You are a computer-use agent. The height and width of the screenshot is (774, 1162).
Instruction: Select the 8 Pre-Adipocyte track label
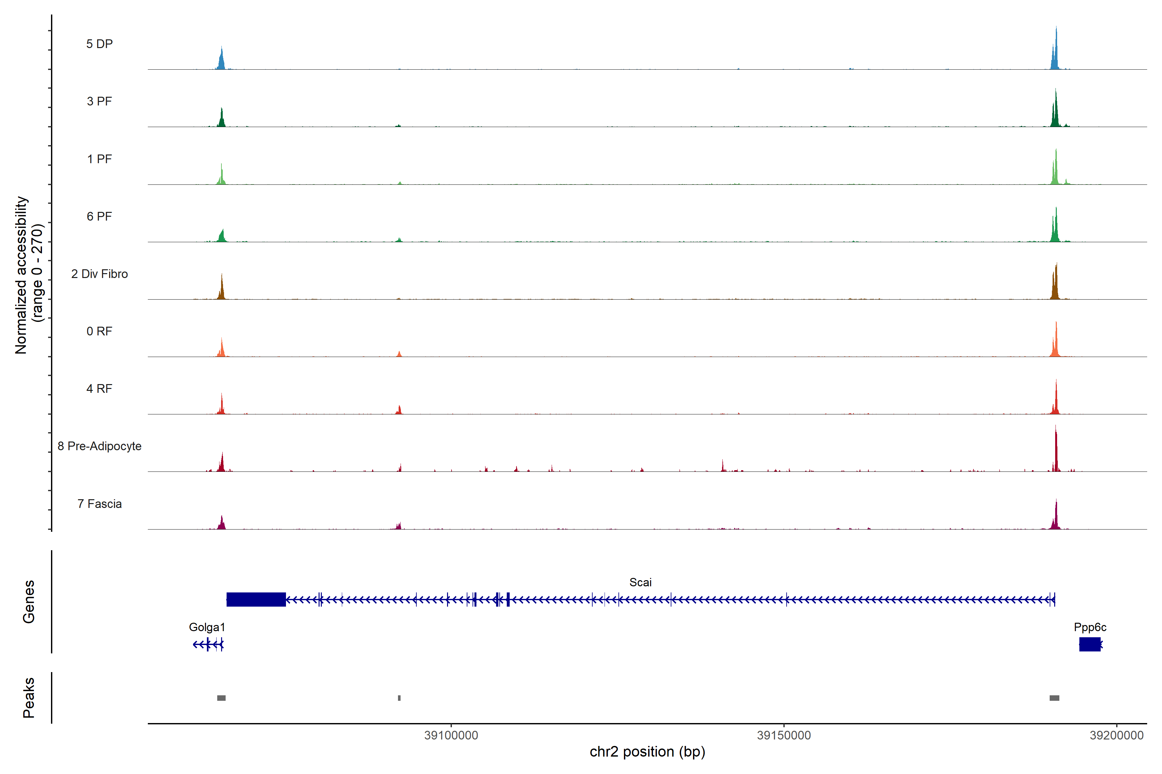pyautogui.click(x=99, y=446)
